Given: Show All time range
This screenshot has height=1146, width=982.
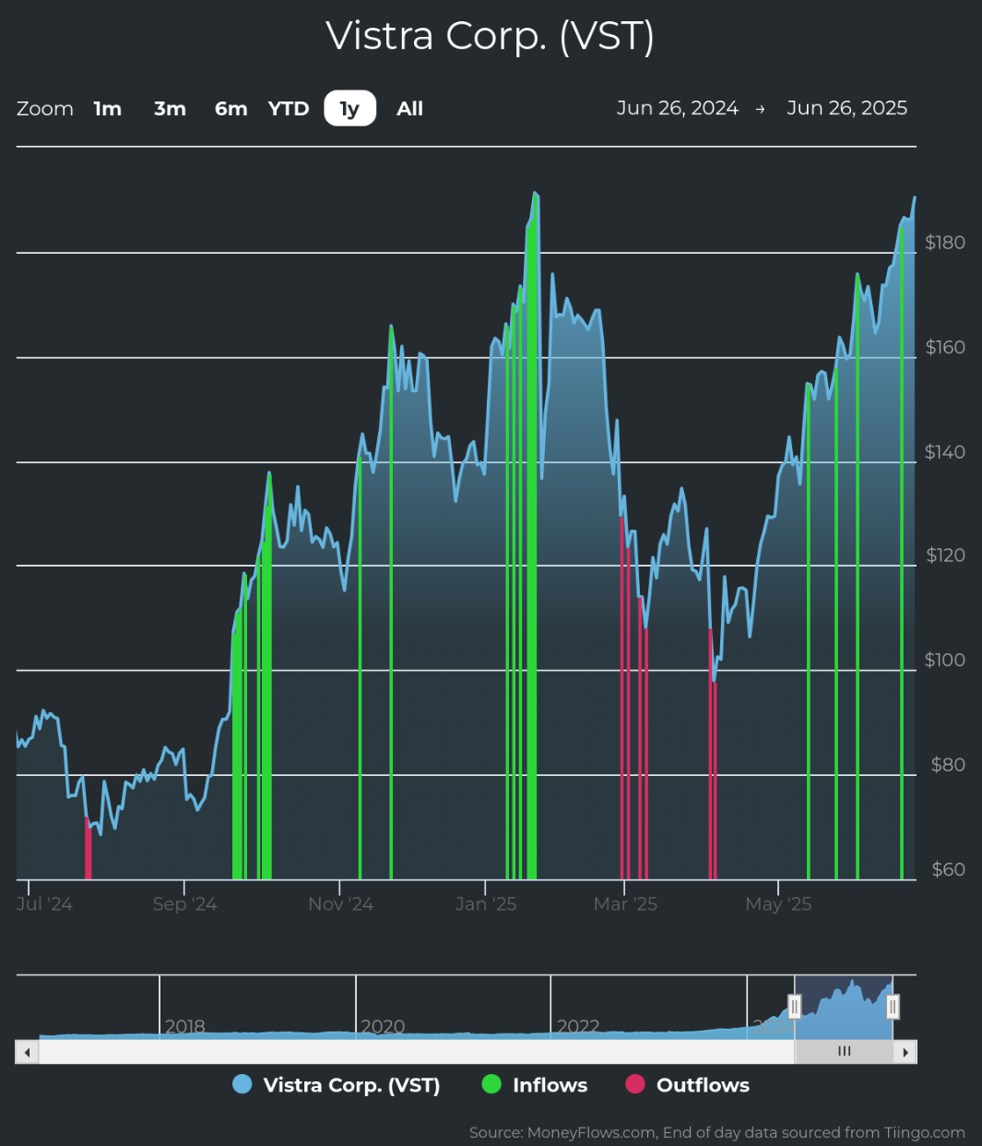Looking at the screenshot, I should click(409, 109).
